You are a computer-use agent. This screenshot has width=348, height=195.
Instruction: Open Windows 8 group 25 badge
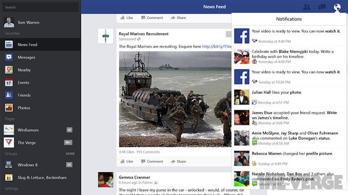[x=69, y=164]
